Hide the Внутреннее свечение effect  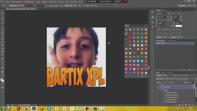click(x=164, y=95)
